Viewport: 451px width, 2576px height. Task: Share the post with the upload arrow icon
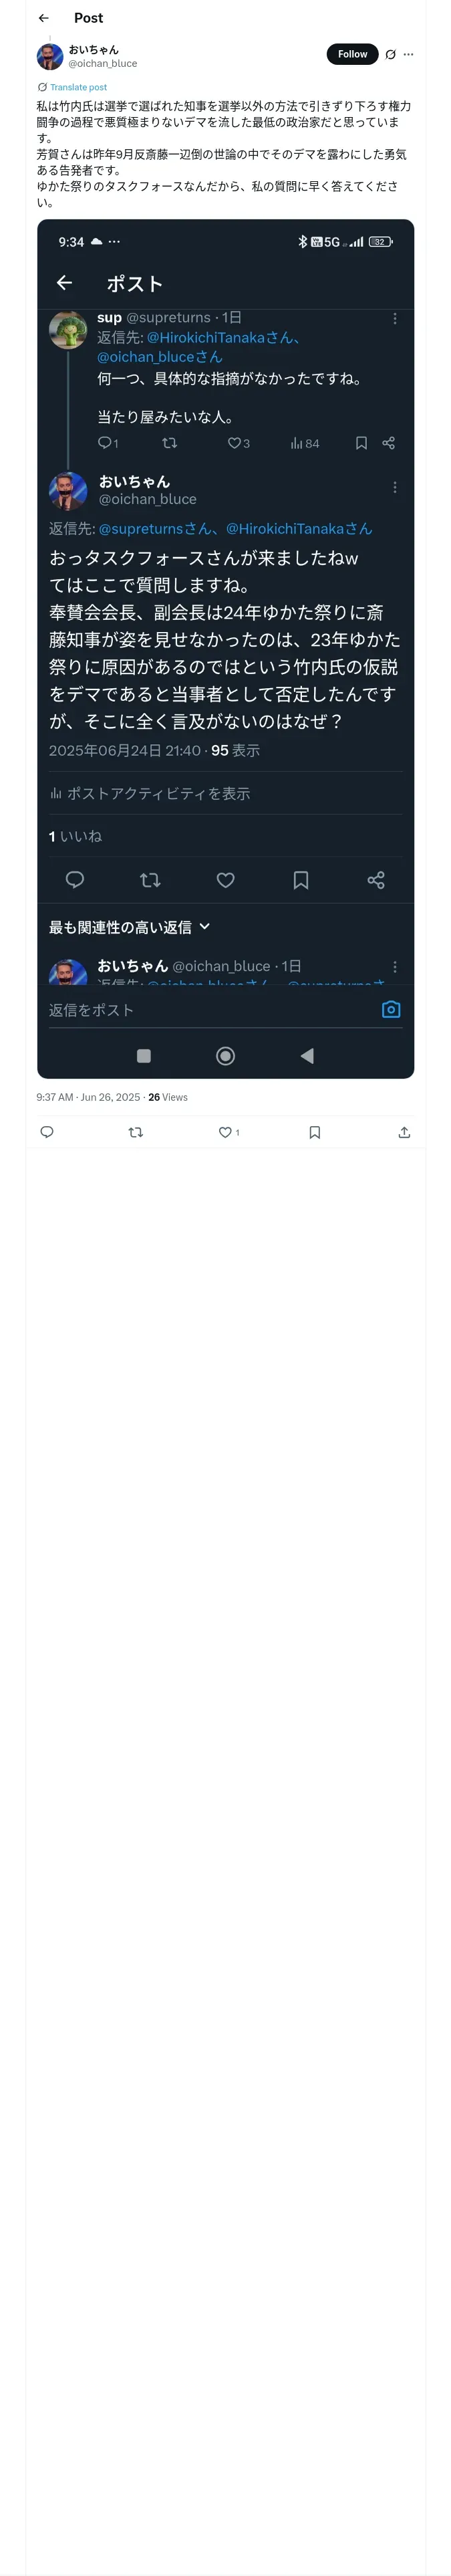coord(404,1132)
